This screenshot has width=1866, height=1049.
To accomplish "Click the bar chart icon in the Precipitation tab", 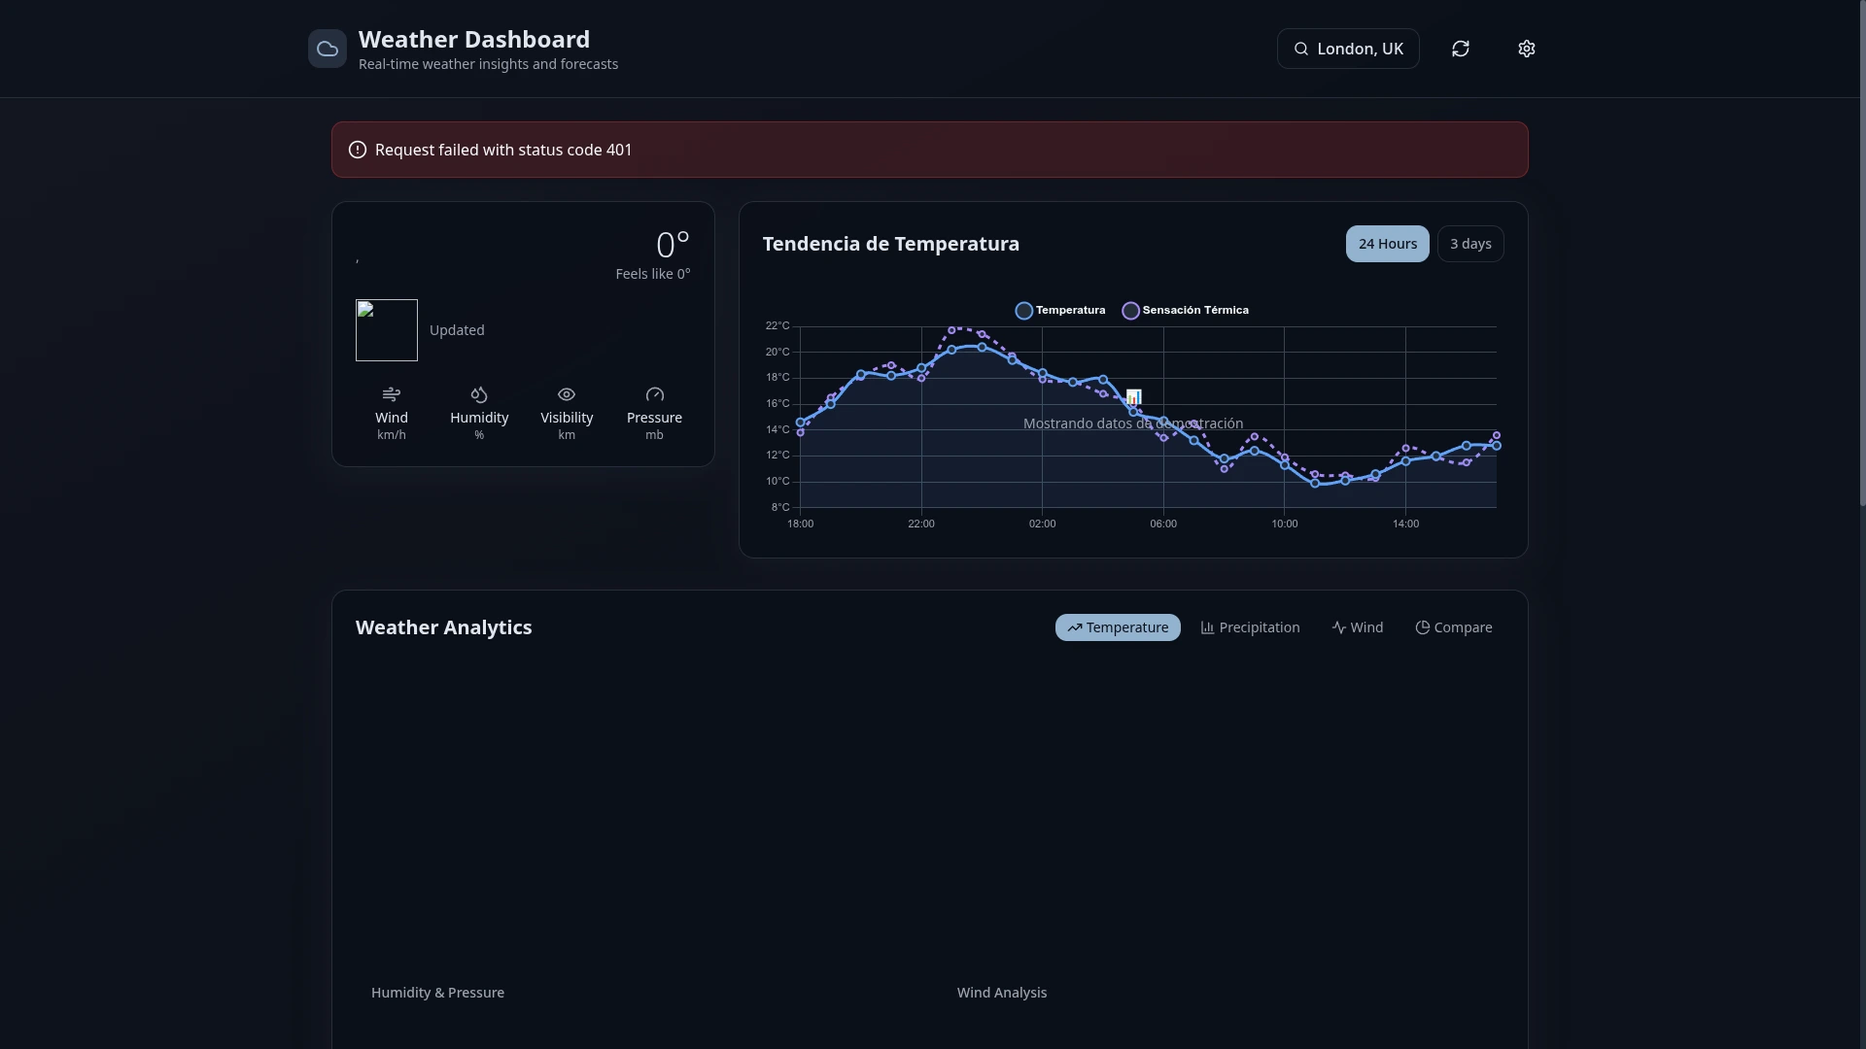I will tap(1208, 627).
